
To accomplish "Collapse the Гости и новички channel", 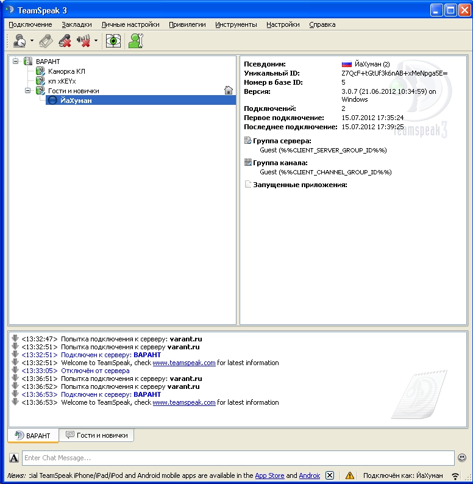I will point(28,91).
